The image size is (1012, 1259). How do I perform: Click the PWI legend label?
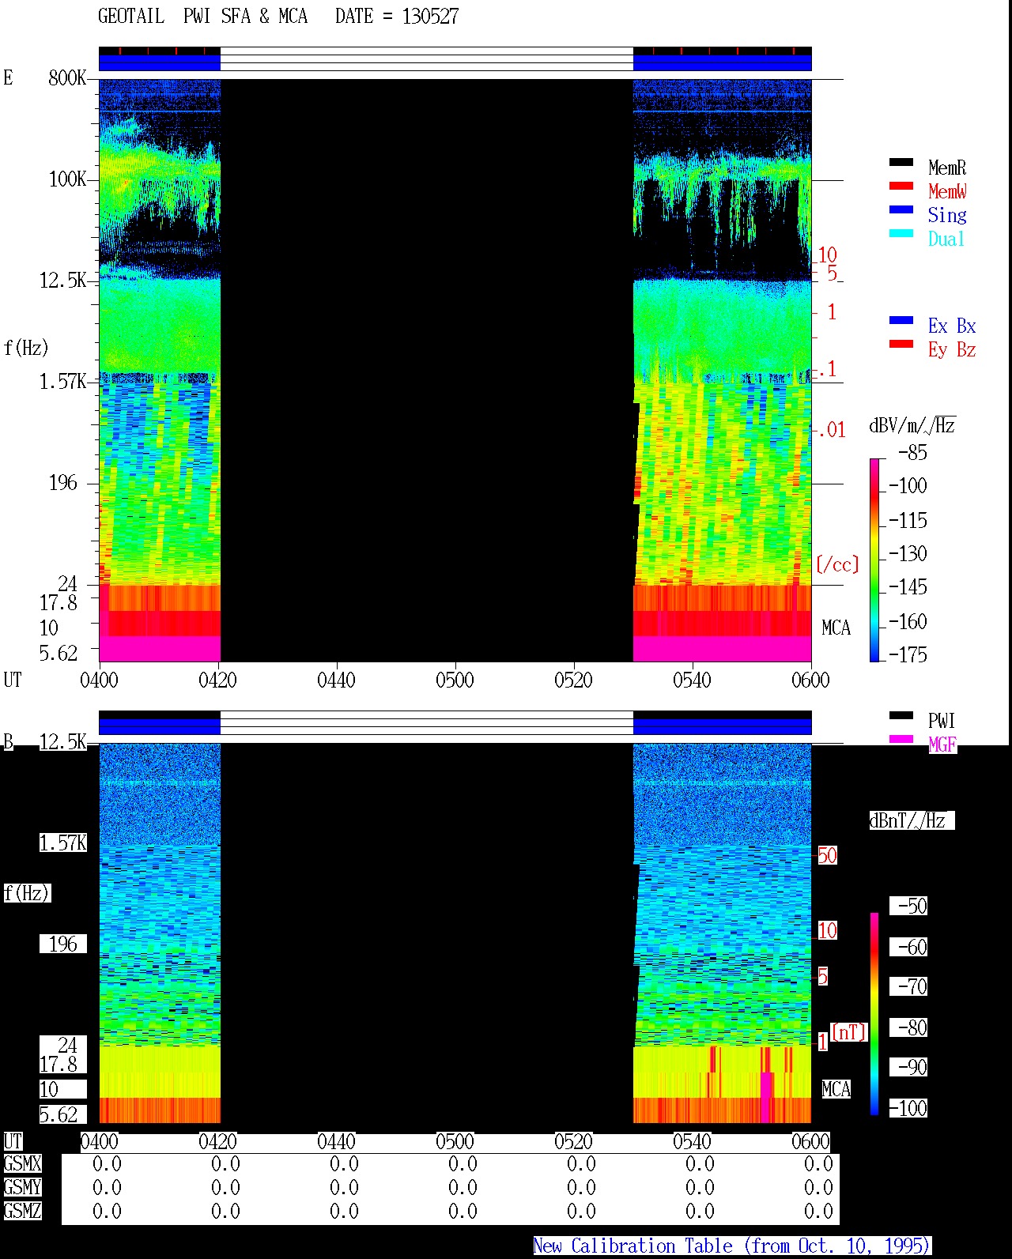click(x=942, y=721)
